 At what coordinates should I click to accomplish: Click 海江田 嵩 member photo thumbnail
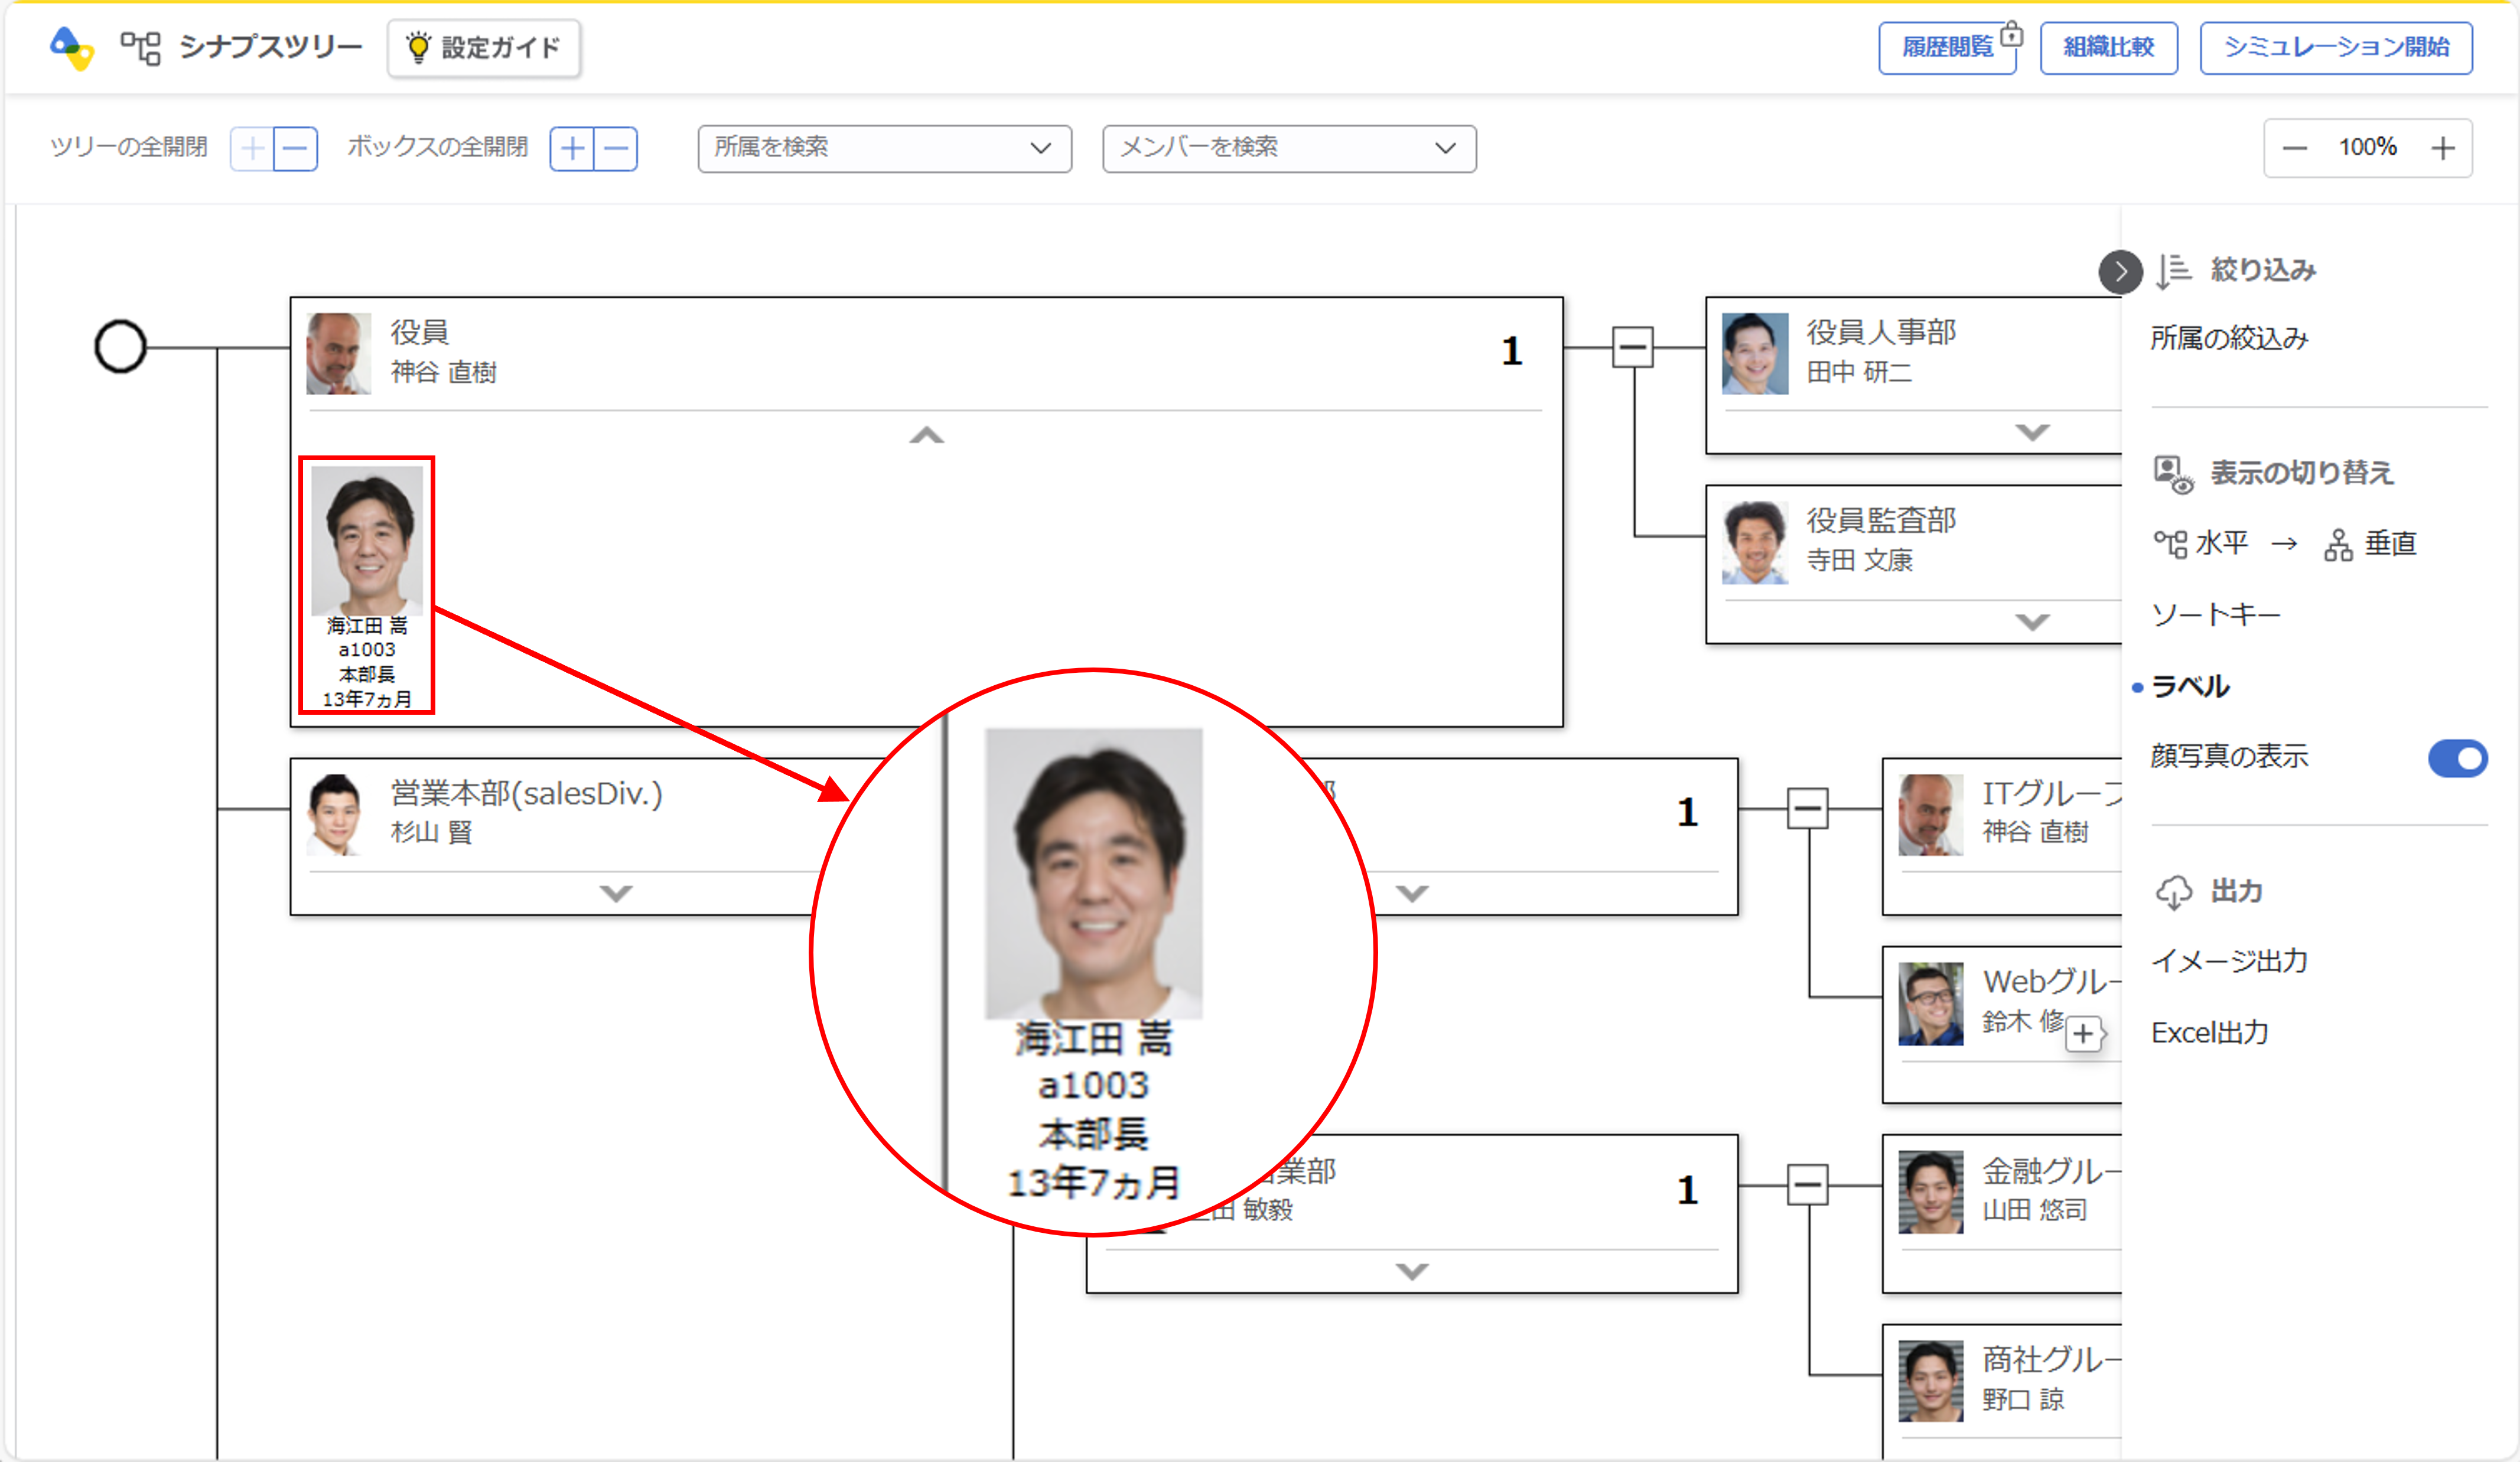[x=367, y=541]
